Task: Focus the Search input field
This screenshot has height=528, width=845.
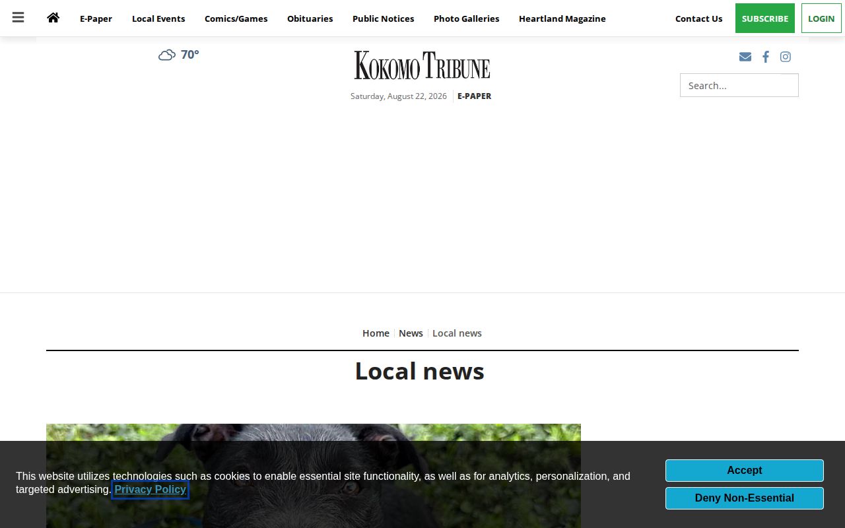Action: point(739,85)
